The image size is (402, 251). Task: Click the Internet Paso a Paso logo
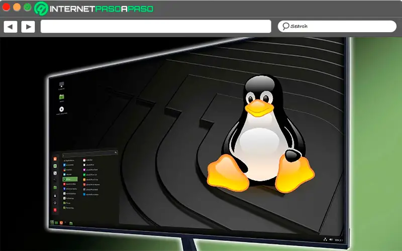pos(94,9)
